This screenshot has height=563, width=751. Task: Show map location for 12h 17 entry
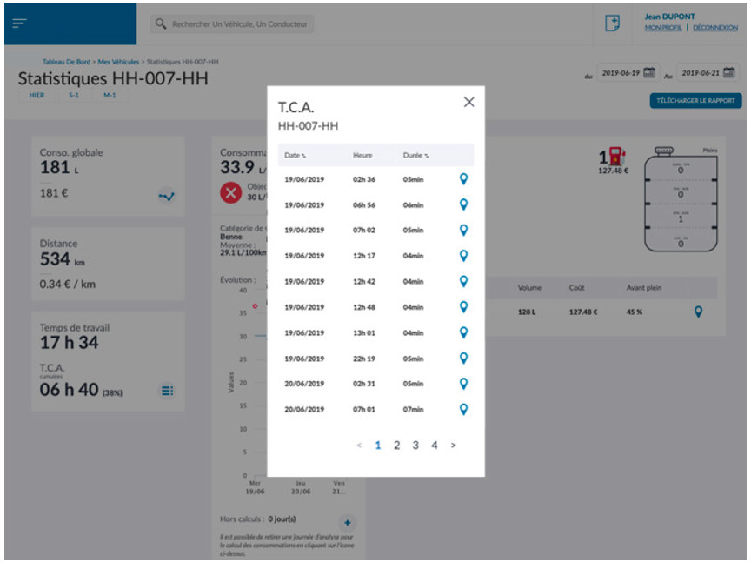463,256
